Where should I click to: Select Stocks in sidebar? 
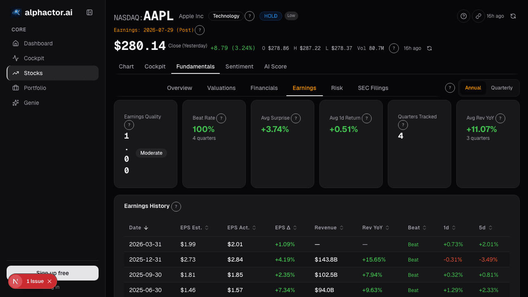52,73
